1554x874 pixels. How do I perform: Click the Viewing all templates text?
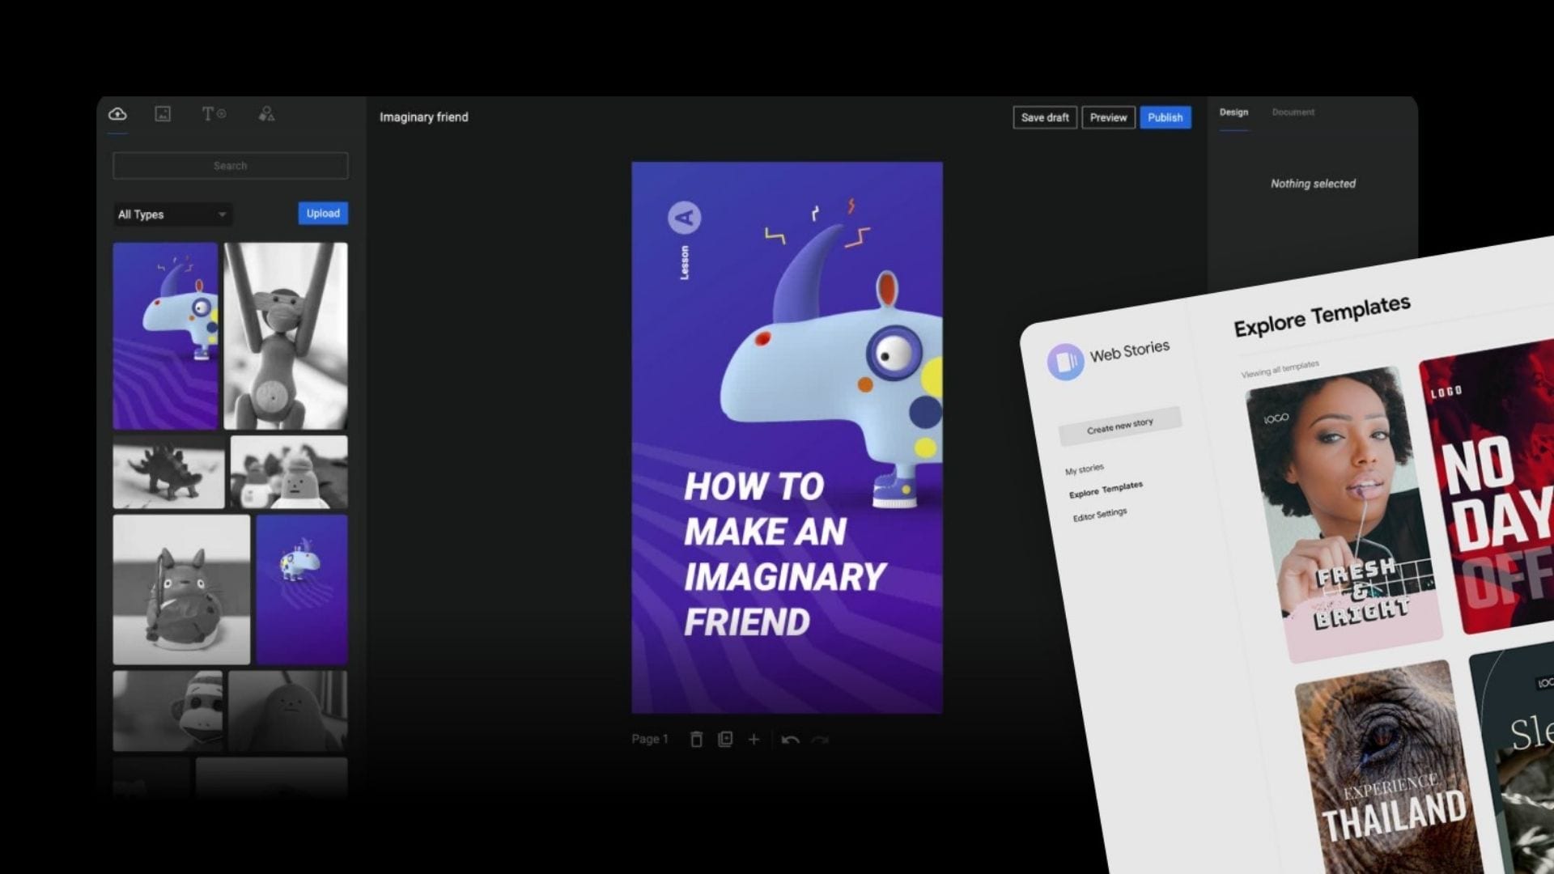click(x=1280, y=369)
